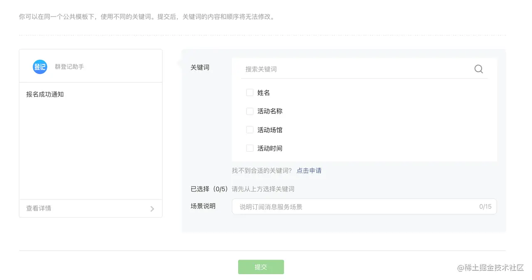Open 查看详情 text link
Screen dimensions: 532x280
(x=39, y=208)
